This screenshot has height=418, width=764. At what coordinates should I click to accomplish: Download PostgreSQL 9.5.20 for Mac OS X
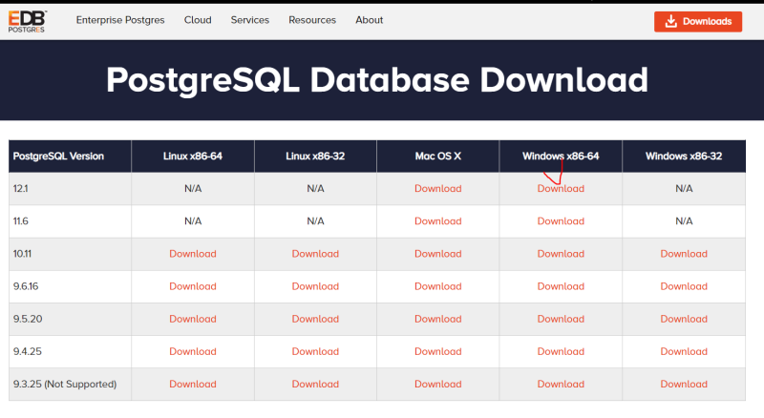coord(437,319)
